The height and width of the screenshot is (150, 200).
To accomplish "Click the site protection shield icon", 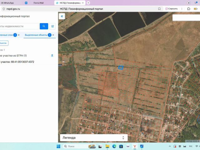I will pos(4,9).
